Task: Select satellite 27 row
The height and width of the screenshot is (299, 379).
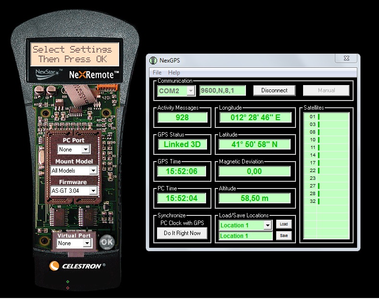Action: point(326,186)
